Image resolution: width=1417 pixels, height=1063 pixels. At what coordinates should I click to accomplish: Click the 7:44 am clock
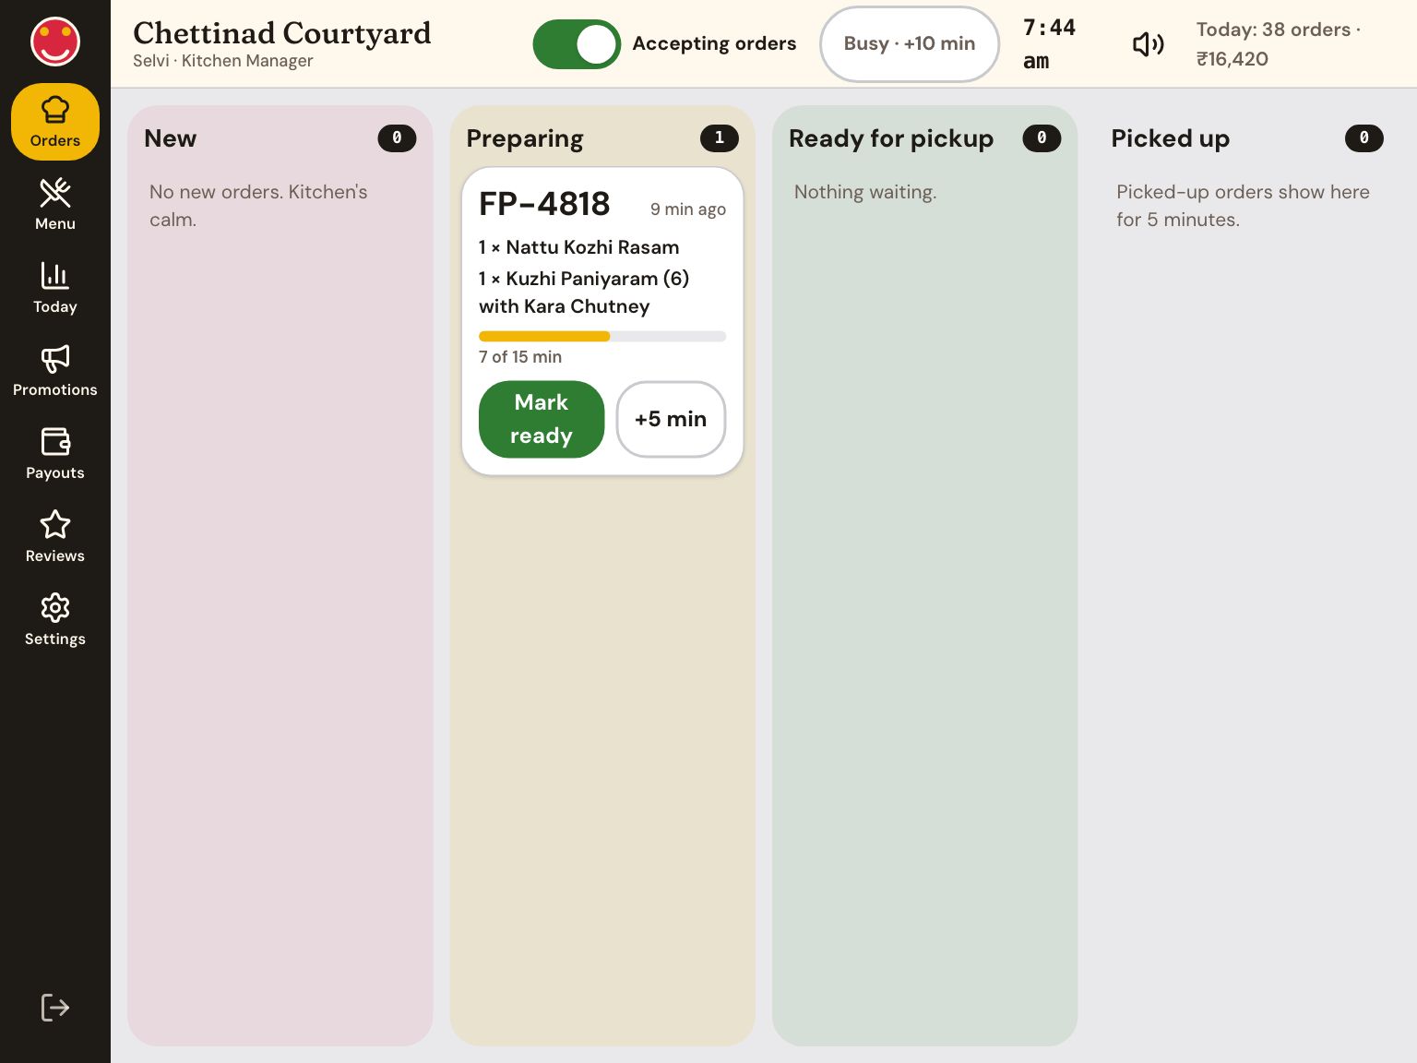click(1050, 44)
